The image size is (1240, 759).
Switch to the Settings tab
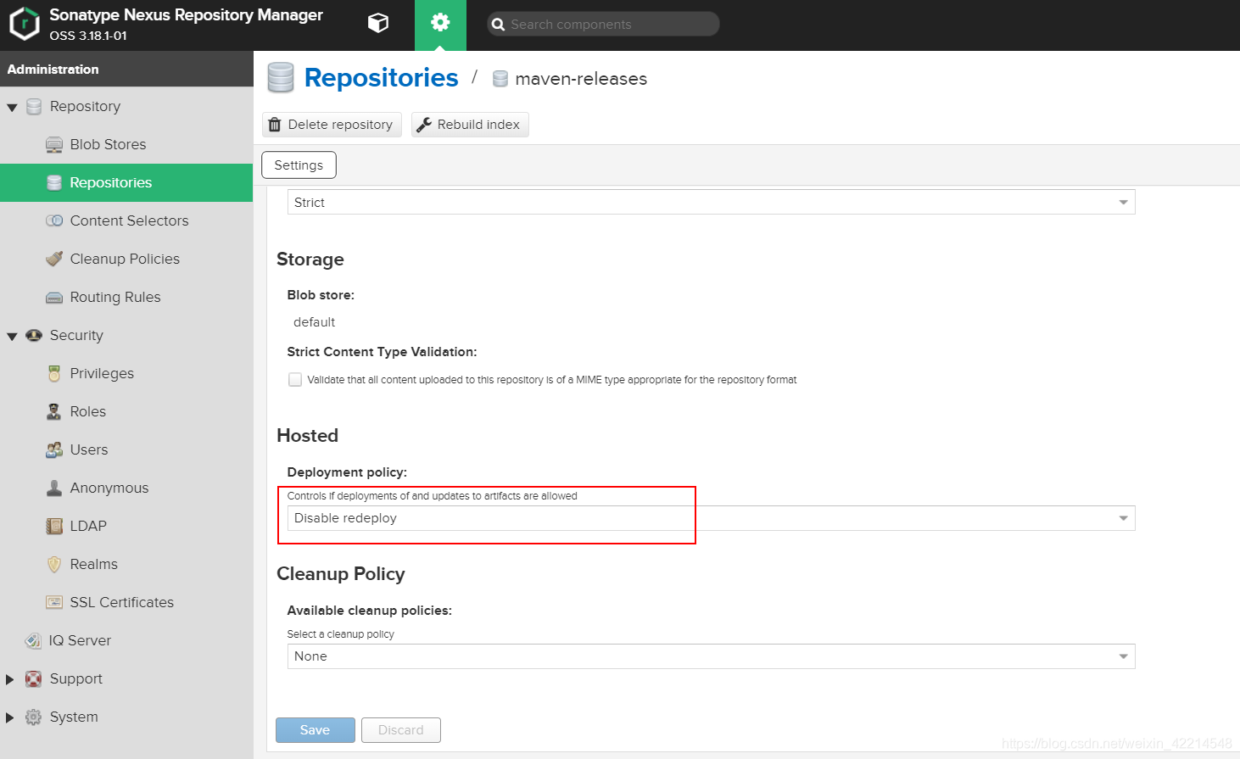(x=299, y=165)
